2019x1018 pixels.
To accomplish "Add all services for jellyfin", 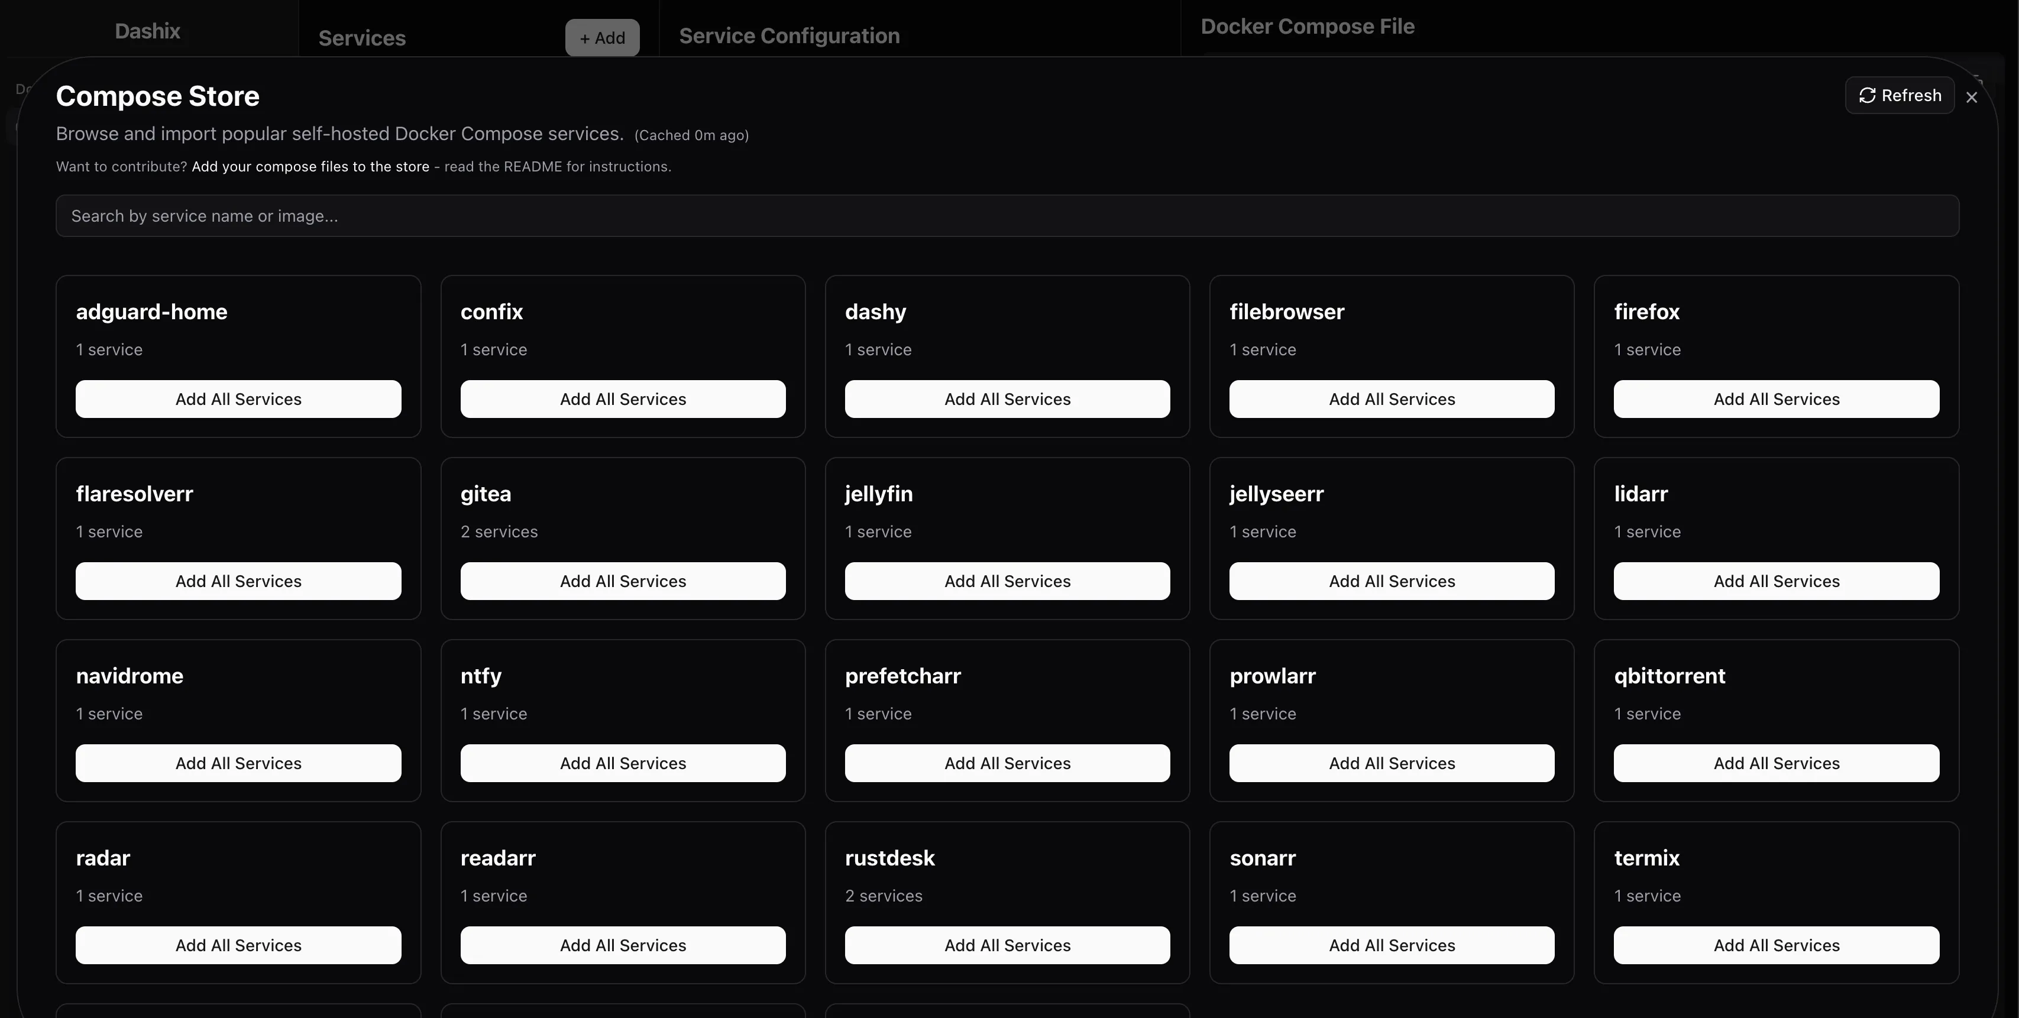I will coord(1007,582).
